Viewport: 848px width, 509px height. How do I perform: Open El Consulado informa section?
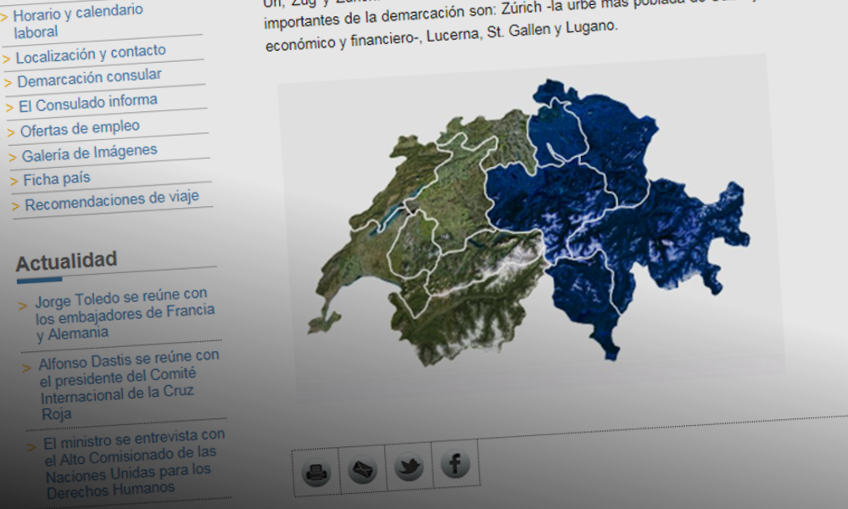(x=88, y=103)
